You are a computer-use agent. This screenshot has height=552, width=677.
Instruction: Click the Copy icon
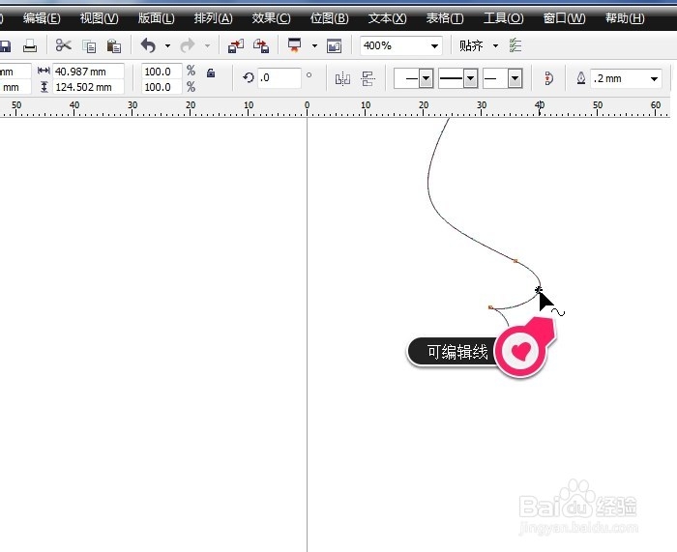[x=89, y=46]
